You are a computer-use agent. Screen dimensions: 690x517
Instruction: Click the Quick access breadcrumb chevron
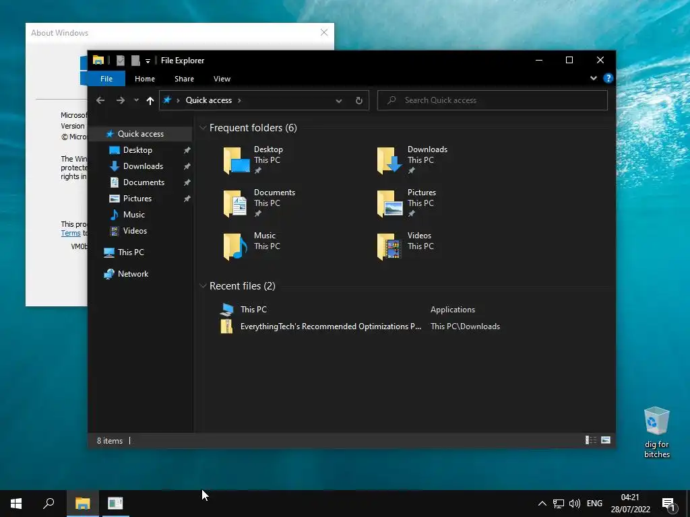239,101
